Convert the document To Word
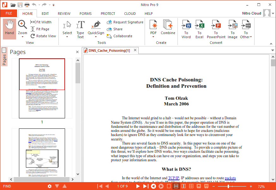Viewport: 276px width, 190px height. (186, 28)
